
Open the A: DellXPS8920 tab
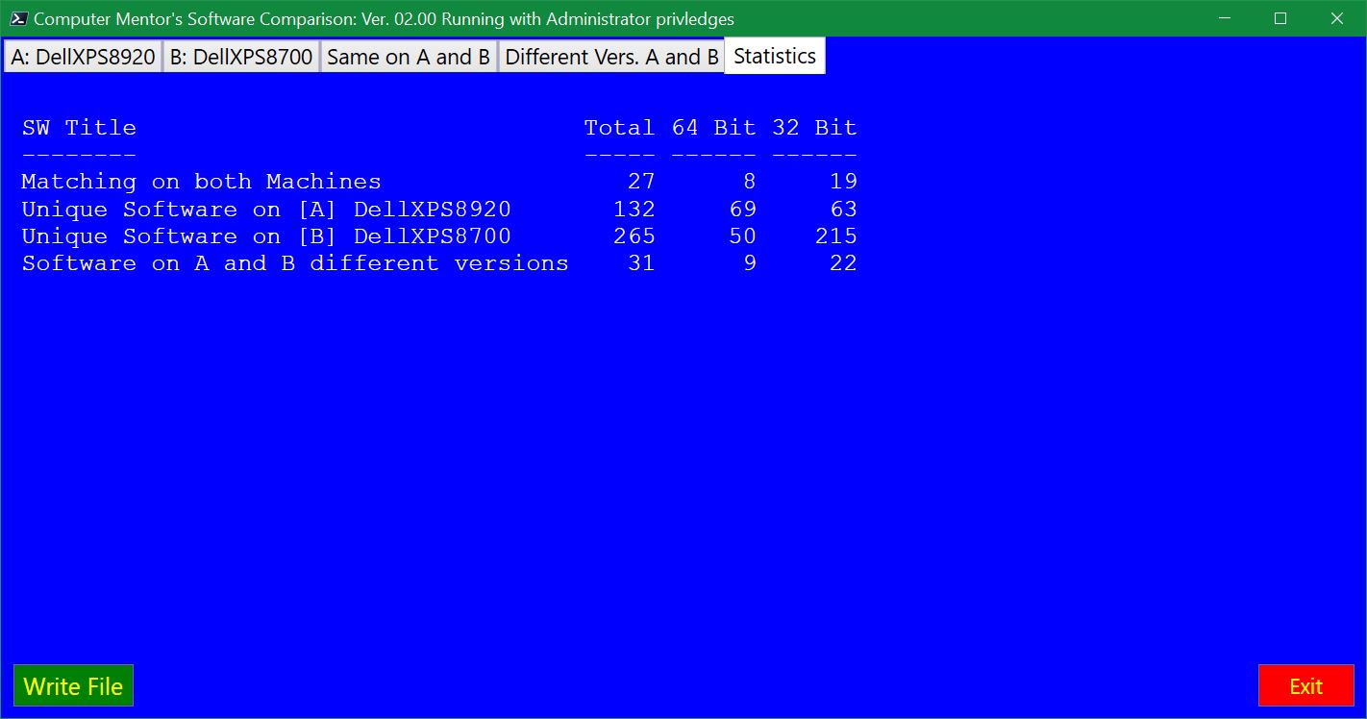83,57
